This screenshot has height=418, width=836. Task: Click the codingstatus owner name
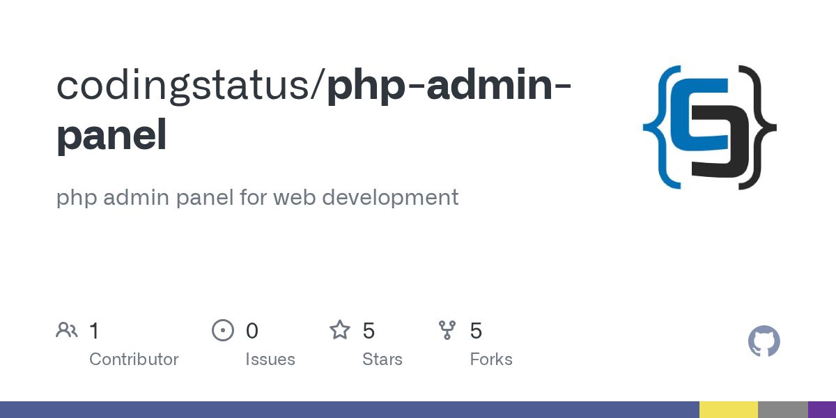click(187, 85)
